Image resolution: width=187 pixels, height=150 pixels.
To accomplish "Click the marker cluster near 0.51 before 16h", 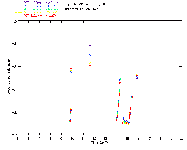I will (x=137, y=76).
